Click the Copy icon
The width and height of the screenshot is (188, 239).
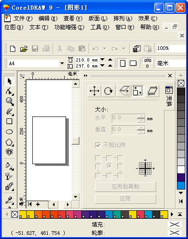(x=71, y=49)
